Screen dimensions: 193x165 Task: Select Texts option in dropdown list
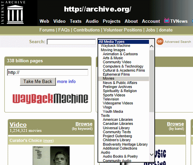pyautogui.click(x=124, y=116)
